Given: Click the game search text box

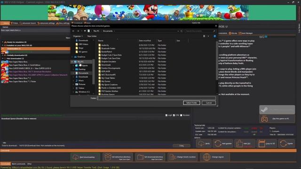Looking at the screenshot, I should 36,30.
